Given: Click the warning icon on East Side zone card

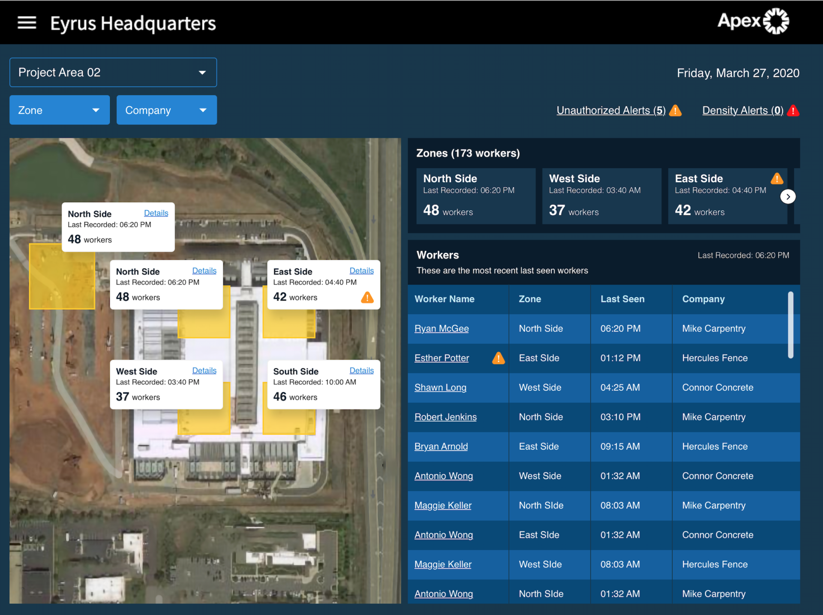Looking at the screenshot, I should (778, 178).
